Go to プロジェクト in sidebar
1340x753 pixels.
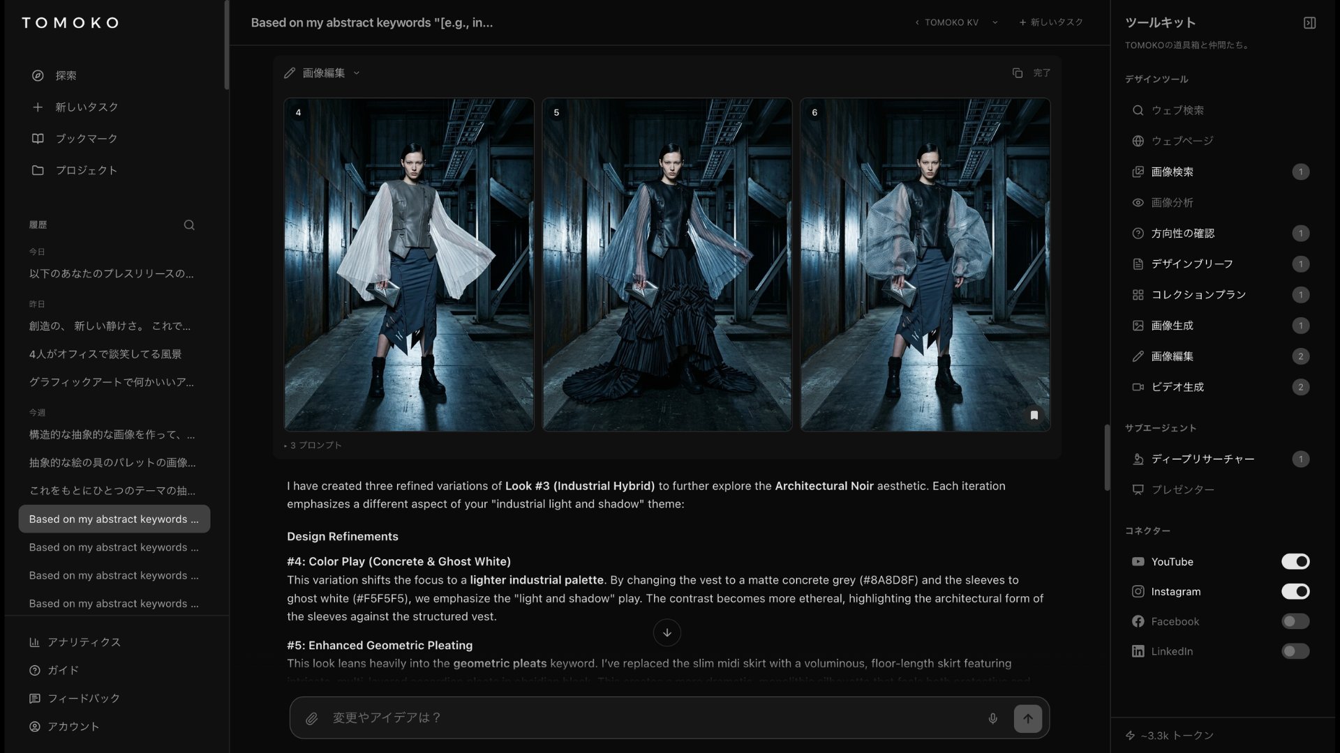point(86,170)
